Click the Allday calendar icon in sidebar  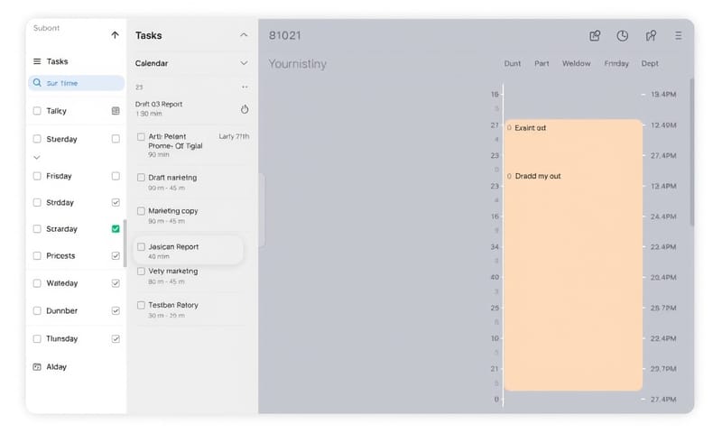point(37,367)
